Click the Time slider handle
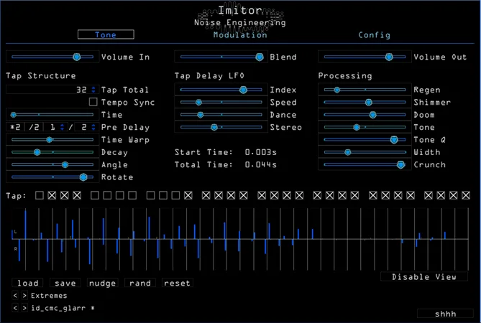The width and height of the screenshot is (481, 323). click(13, 115)
